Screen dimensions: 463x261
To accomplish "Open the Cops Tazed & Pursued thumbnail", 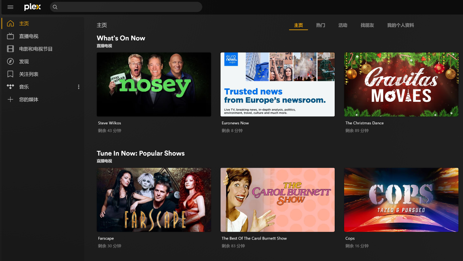I will click(401, 200).
